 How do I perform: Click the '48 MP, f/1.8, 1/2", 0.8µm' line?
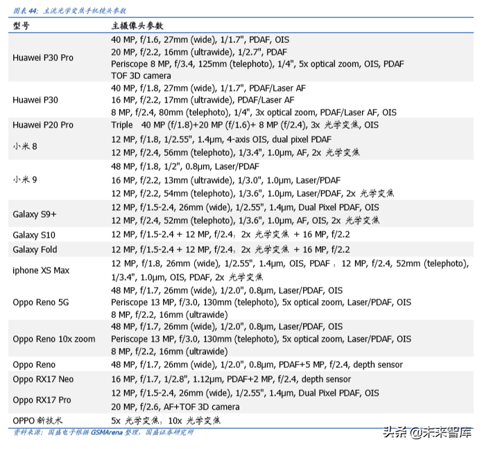(185, 167)
